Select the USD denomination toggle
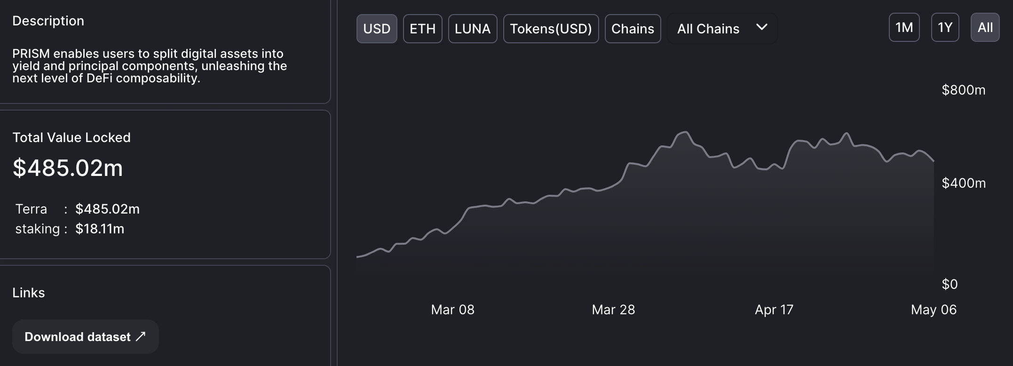Image resolution: width=1013 pixels, height=366 pixels. tap(377, 29)
